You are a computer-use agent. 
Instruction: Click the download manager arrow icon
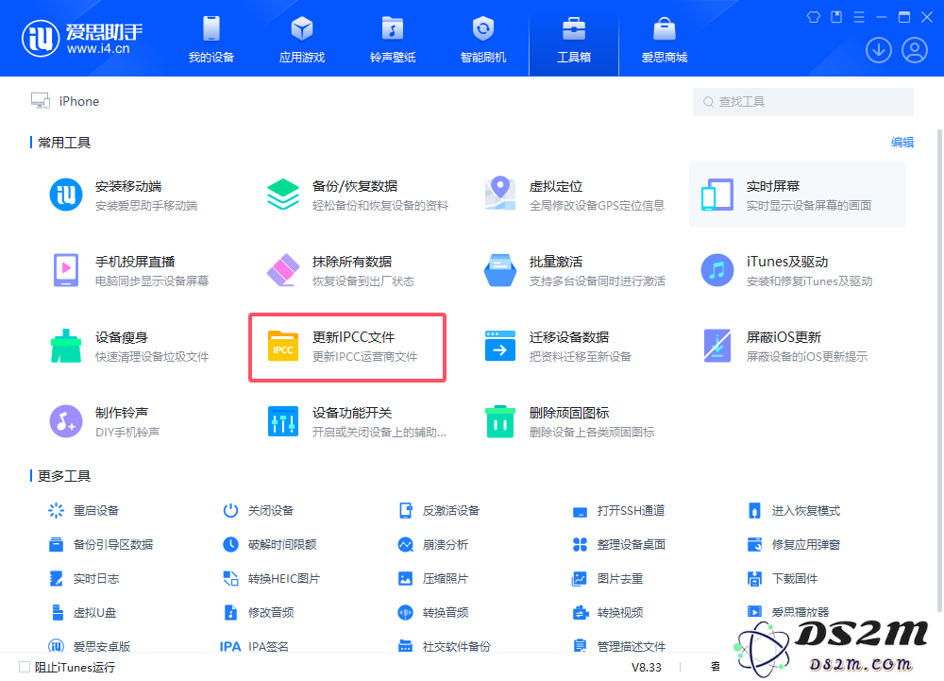point(878,50)
